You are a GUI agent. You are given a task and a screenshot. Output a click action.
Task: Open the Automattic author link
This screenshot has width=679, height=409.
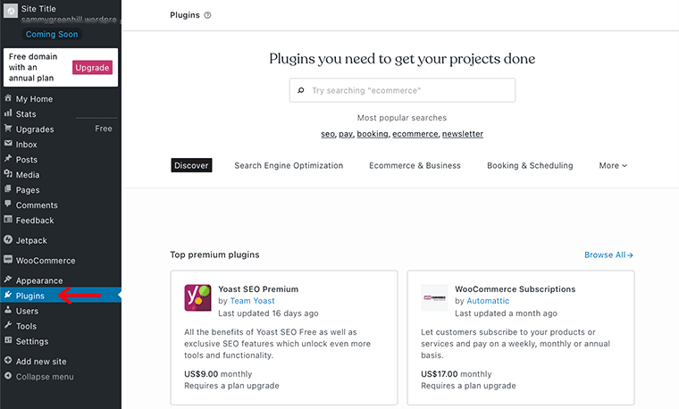click(488, 301)
